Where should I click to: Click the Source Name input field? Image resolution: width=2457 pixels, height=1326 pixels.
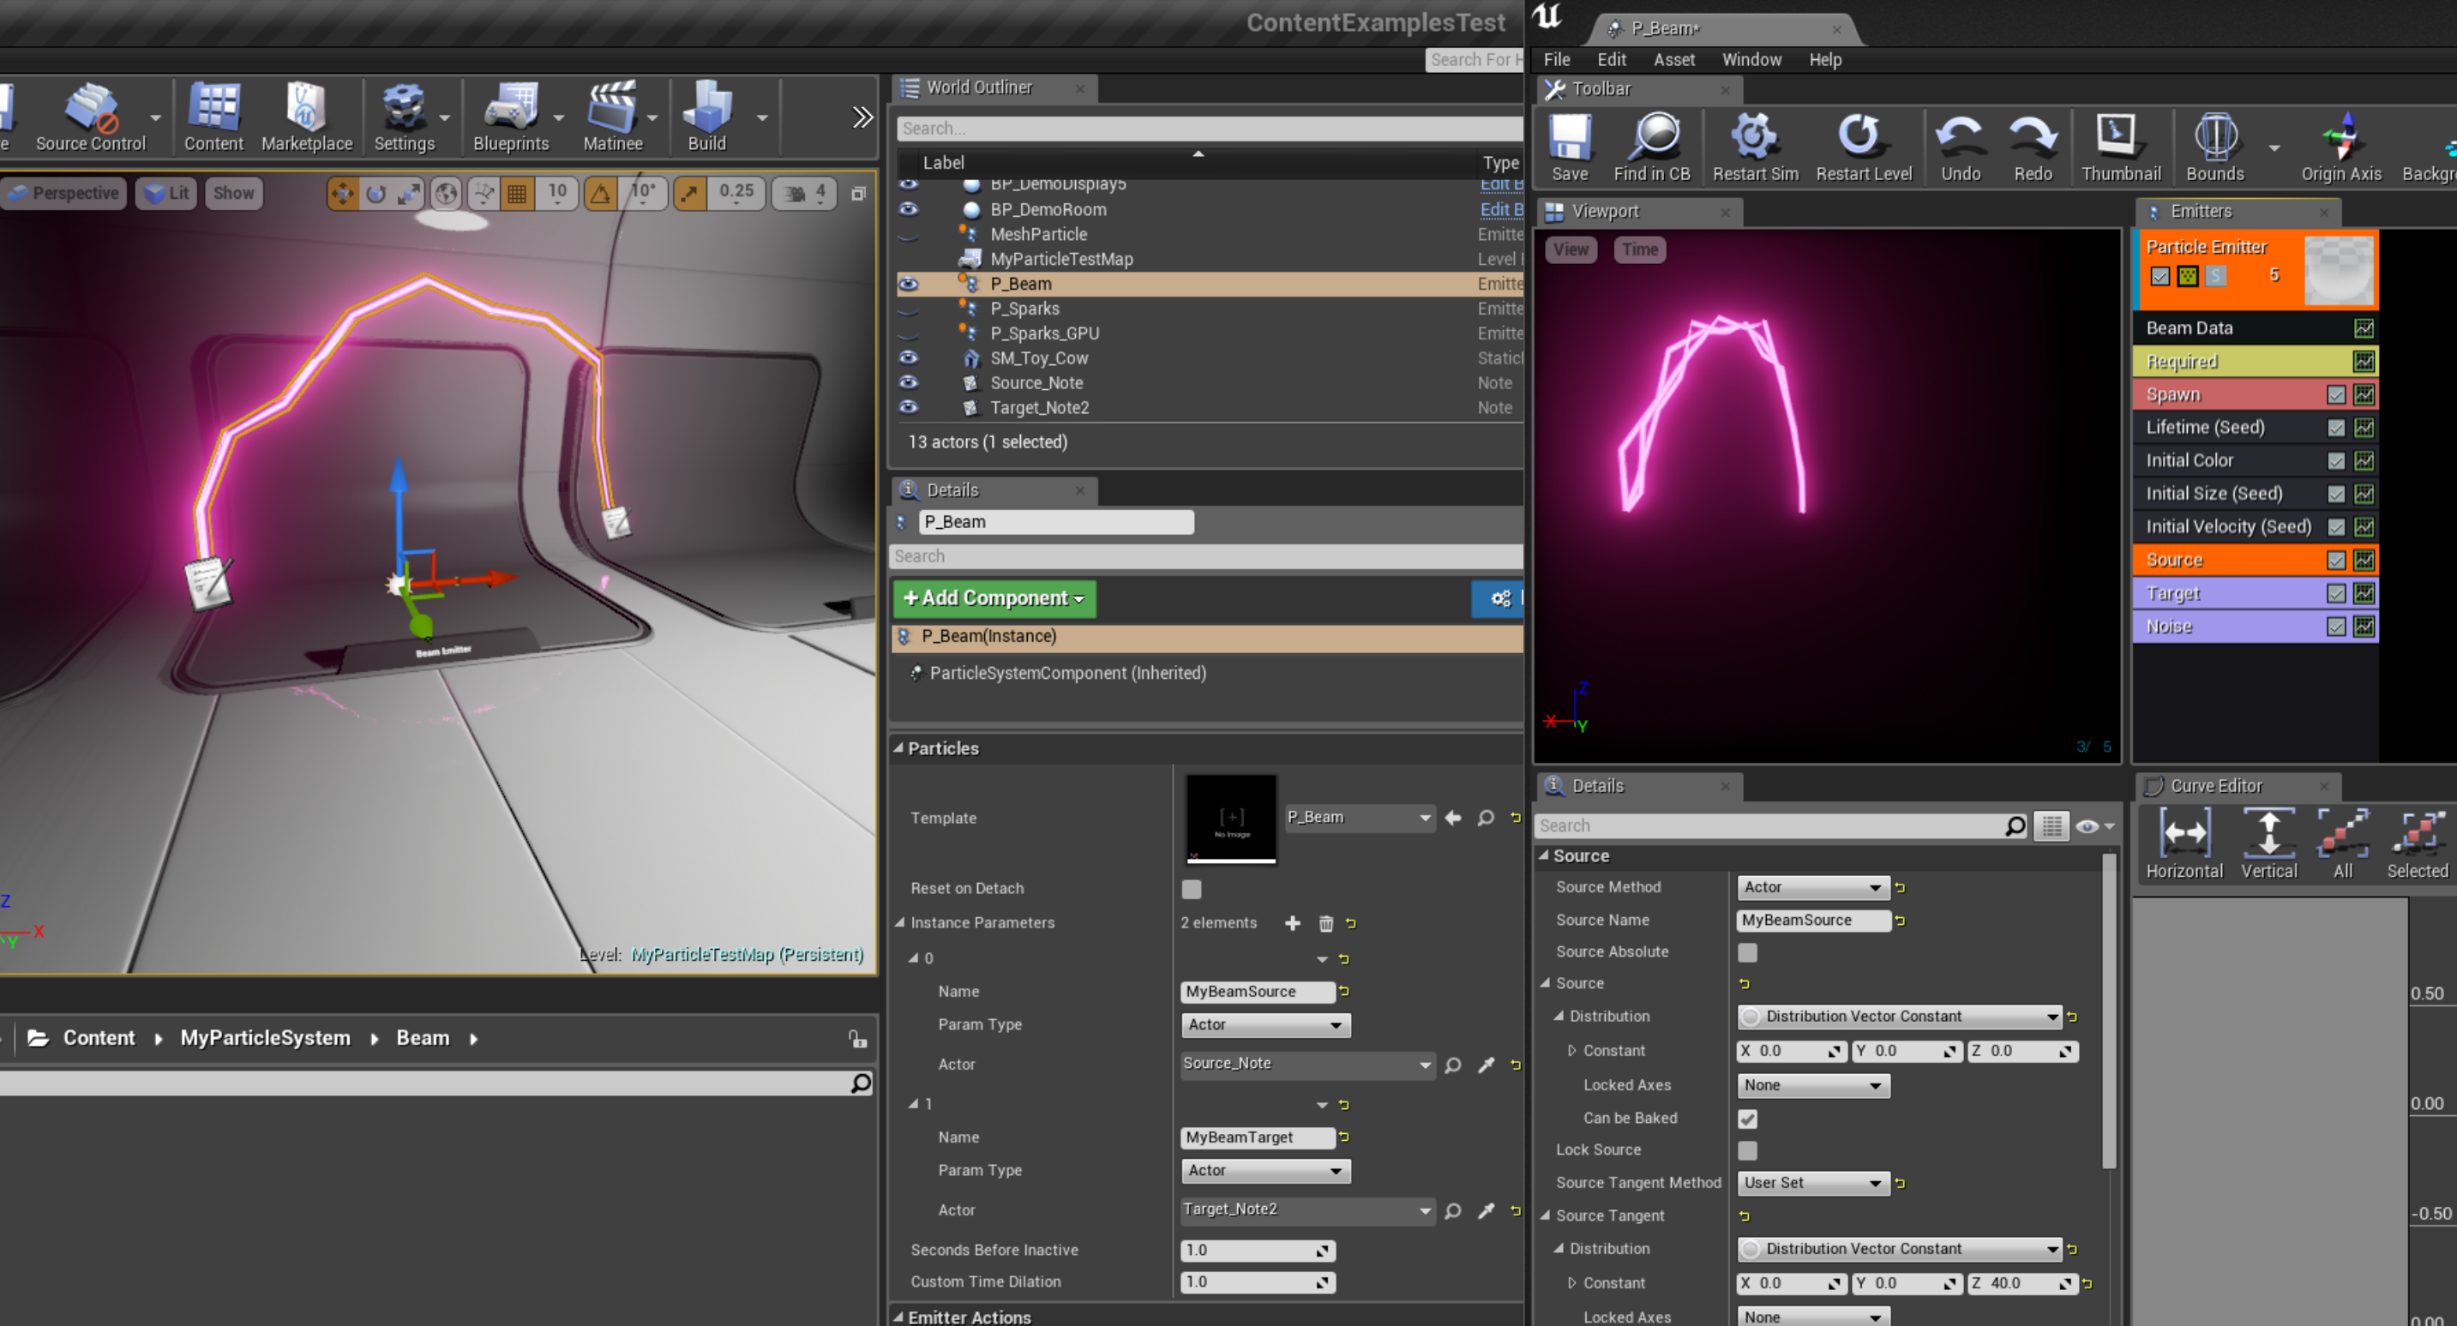pos(1812,921)
